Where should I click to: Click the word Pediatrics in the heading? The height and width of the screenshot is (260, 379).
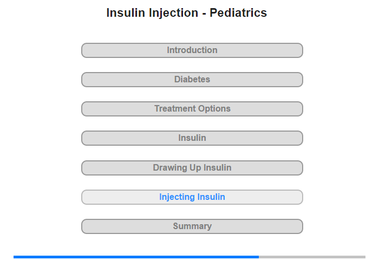[x=238, y=13]
